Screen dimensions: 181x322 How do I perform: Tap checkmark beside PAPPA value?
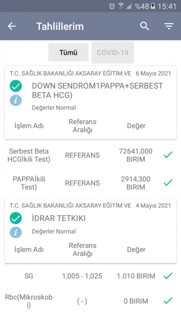pos(168,183)
